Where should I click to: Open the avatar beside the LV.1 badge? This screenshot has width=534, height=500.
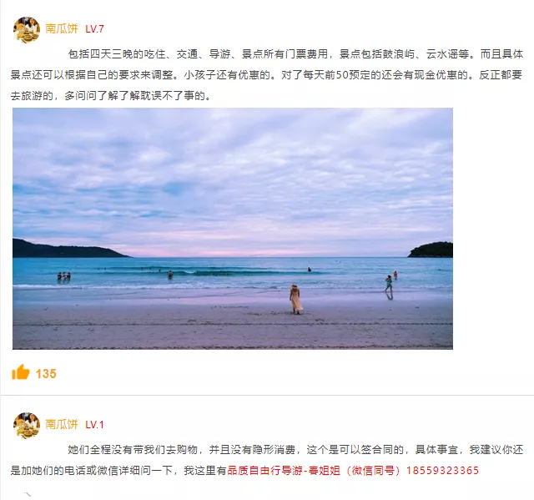click(x=27, y=426)
